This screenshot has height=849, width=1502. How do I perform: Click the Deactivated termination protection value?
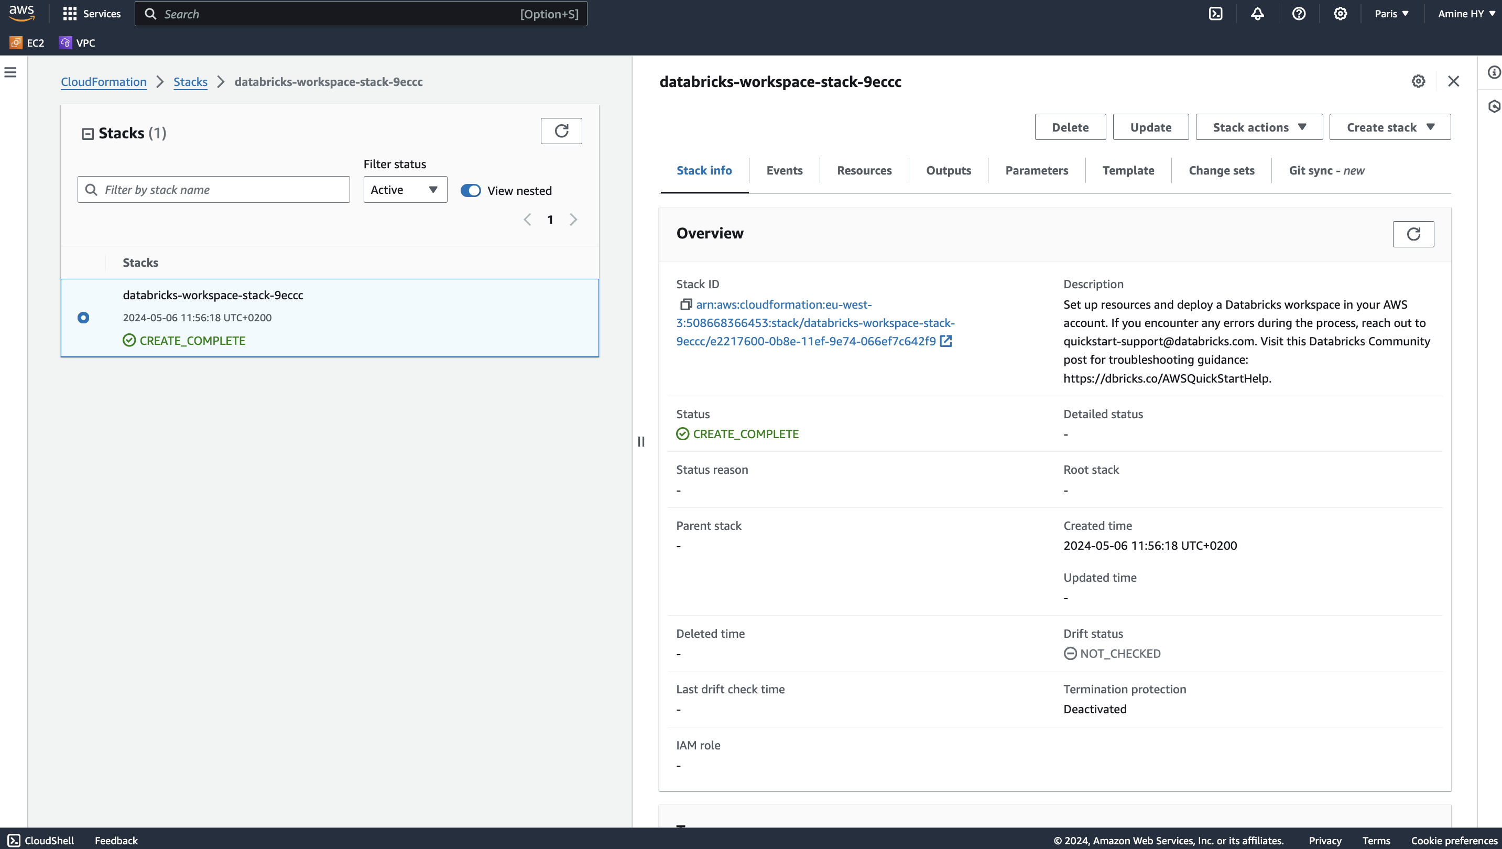(x=1095, y=709)
